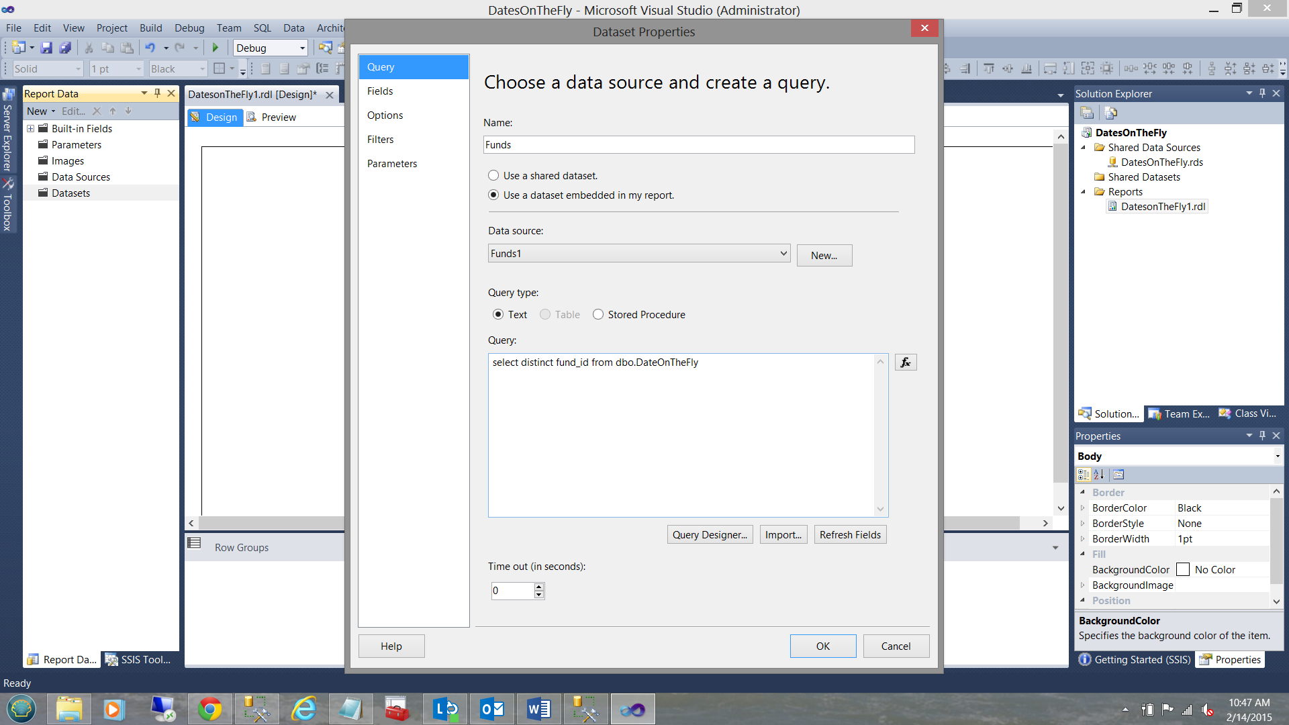Click the Undo toolbar icon
This screenshot has height=725, width=1289.
(150, 48)
